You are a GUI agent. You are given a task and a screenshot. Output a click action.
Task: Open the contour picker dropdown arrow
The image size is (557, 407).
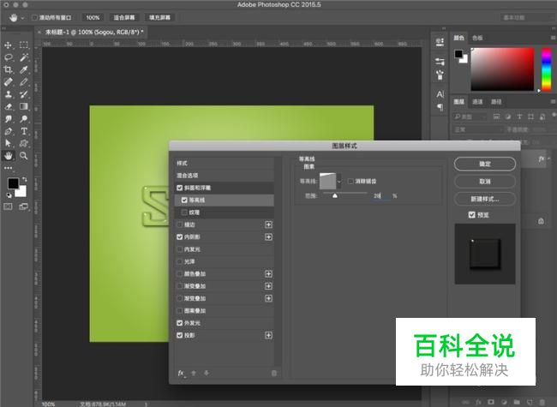[x=338, y=182]
